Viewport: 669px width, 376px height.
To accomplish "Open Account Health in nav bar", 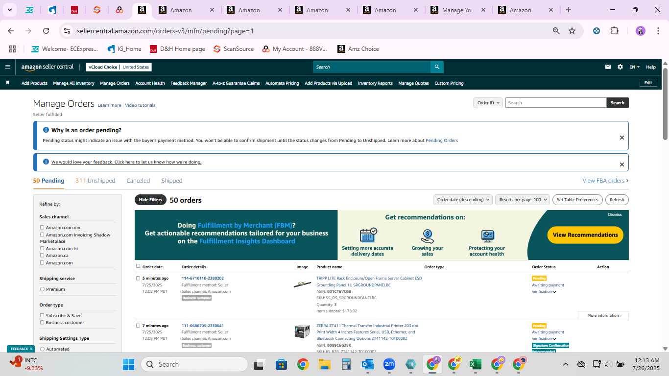I will pos(150,83).
